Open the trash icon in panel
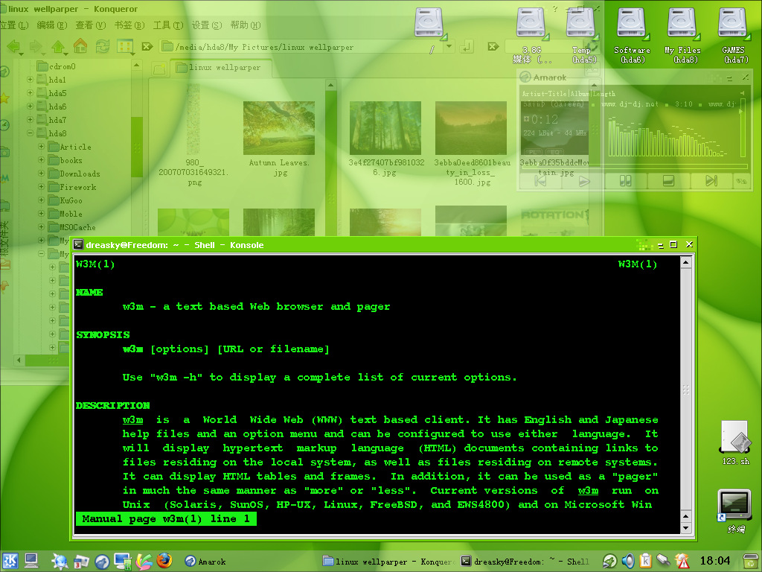Viewport: 762px width, 572px height. click(x=752, y=562)
